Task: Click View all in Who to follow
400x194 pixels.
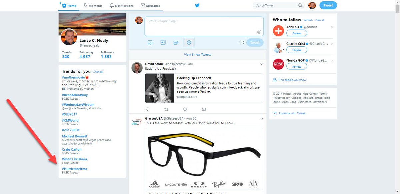Action: pyautogui.click(x=320, y=20)
